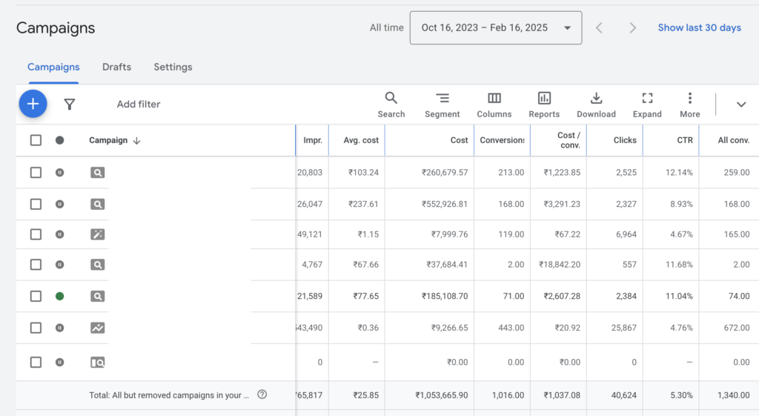Click display-search icon in the zero-impressions row
This screenshot has height=416, width=759.
tap(97, 362)
